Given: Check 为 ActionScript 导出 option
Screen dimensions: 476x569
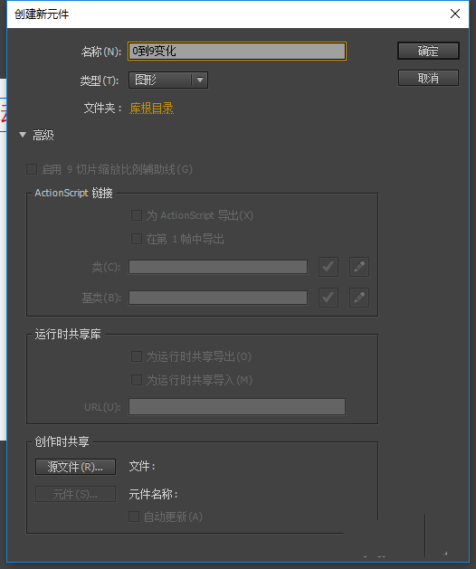Looking at the screenshot, I should (137, 215).
